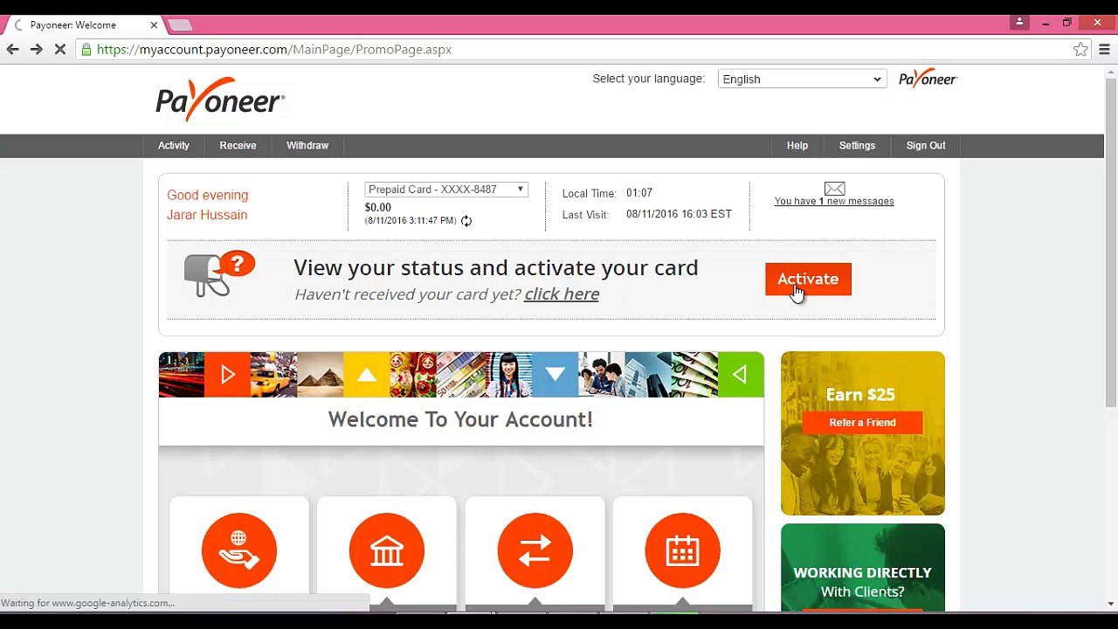Click the small Payoneer logo beside language
The width and height of the screenshot is (1118, 629).
click(928, 79)
